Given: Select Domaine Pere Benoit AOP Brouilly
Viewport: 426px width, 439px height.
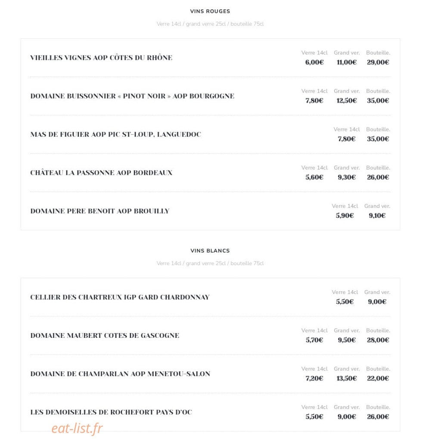Looking at the screenshot, I should 100,211.
